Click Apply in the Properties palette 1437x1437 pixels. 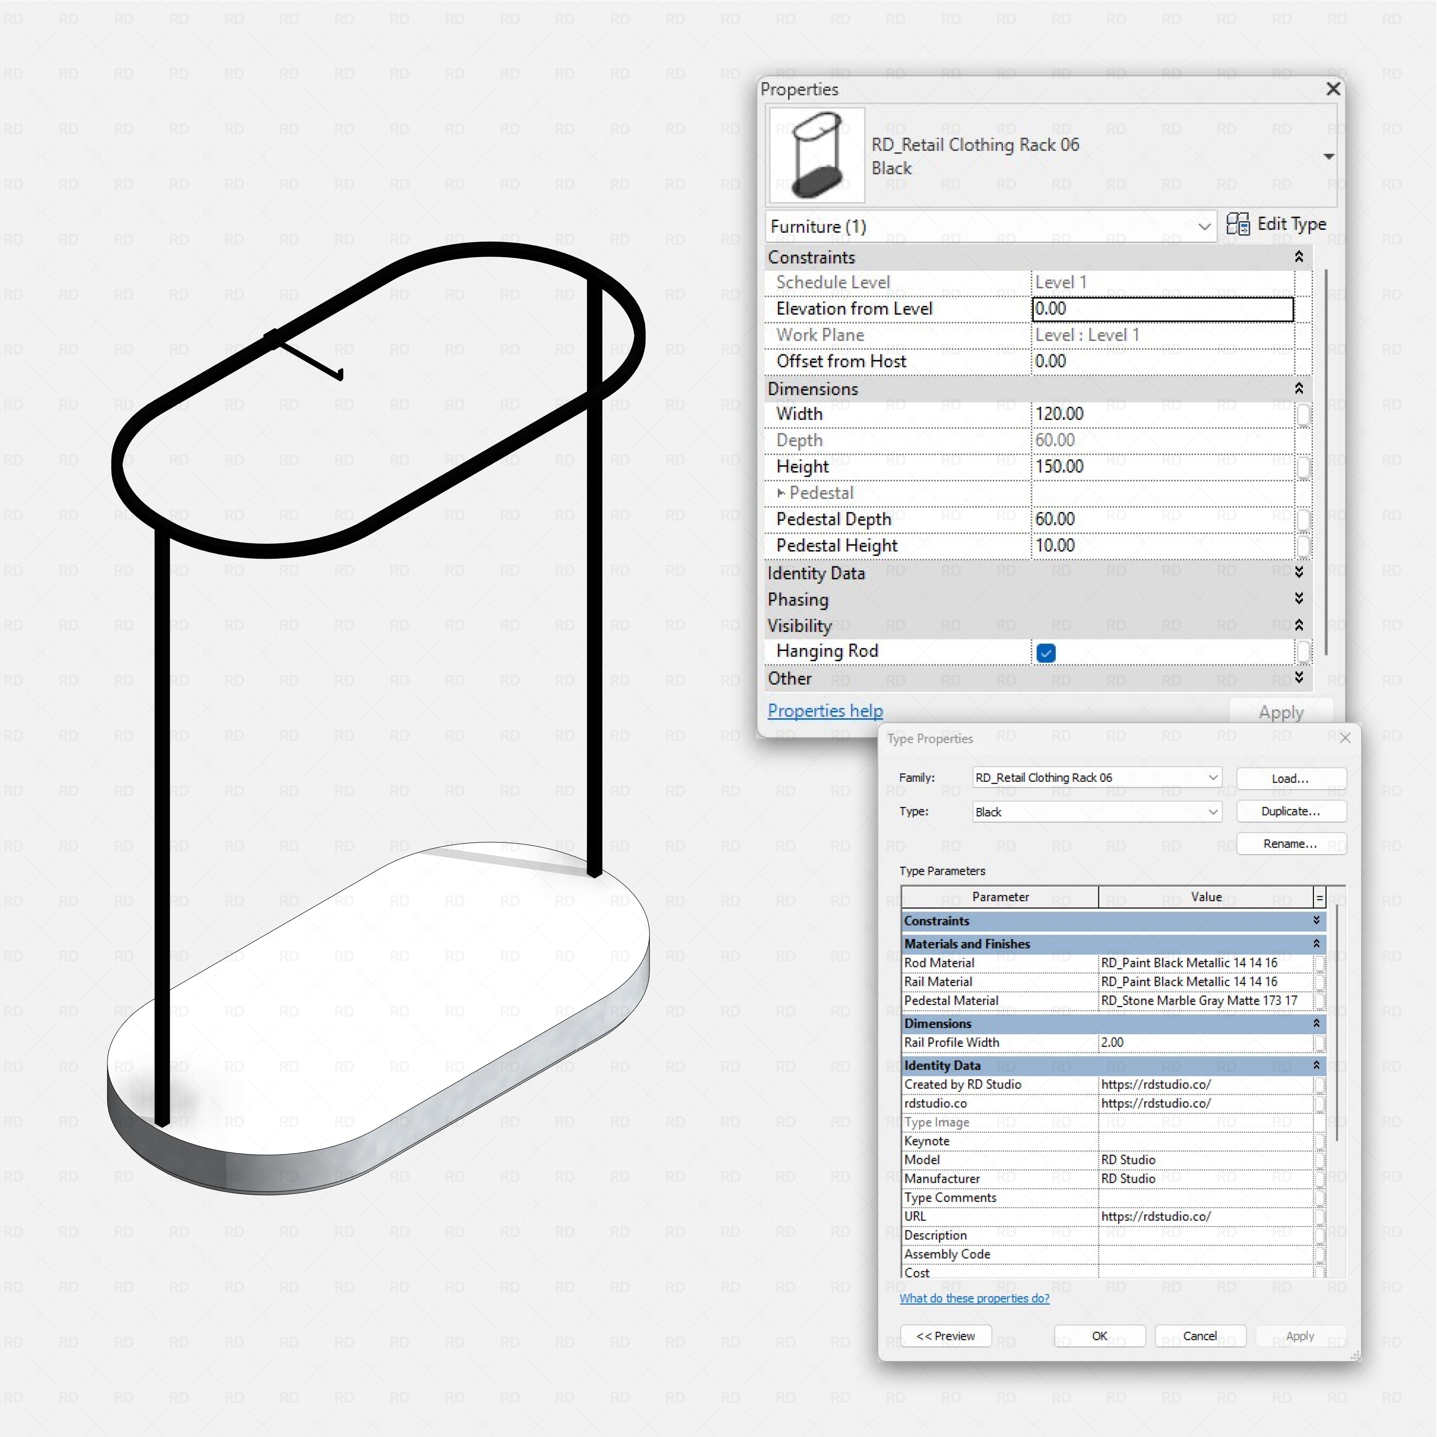[x=1281, y=713]
